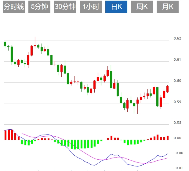The image size is (189, 171).
Task: Click the long green candle after the 0.605 peak
Action: (x=111, y=79)
